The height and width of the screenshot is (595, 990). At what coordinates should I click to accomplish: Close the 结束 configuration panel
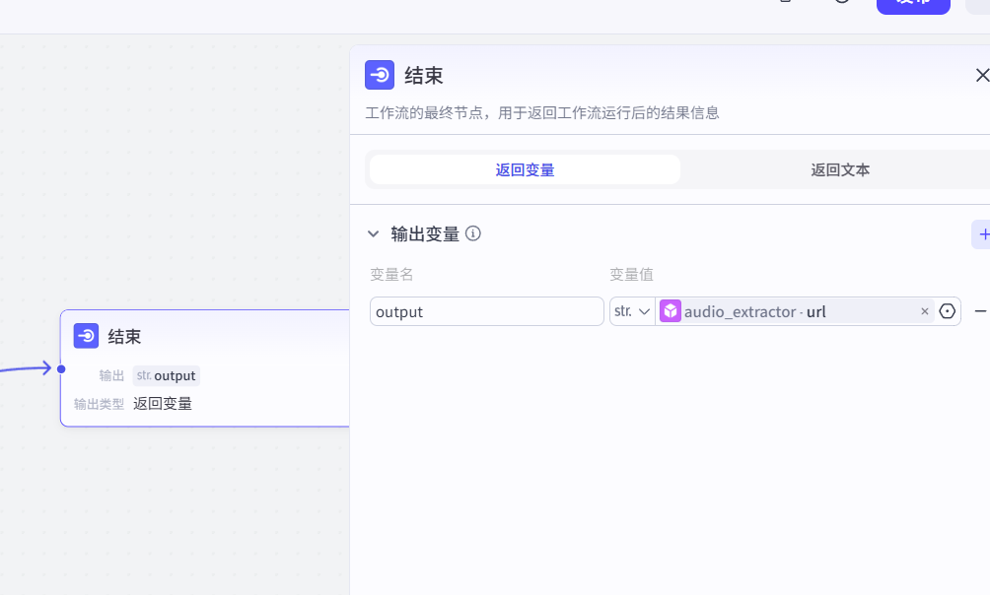point(982,76)
